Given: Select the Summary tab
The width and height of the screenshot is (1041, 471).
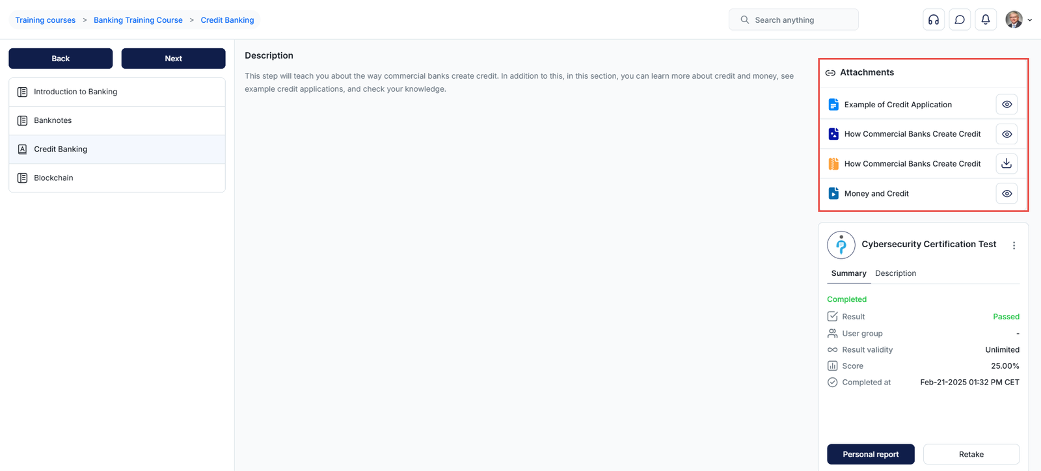Looking at the screenshot, I should (848, 273).
